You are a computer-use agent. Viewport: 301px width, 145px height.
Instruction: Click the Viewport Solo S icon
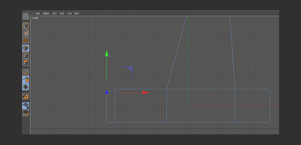(26, 87)
